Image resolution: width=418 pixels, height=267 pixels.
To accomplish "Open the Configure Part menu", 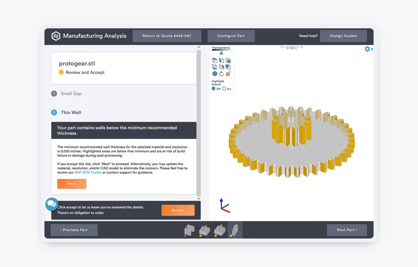I will 231,36.
